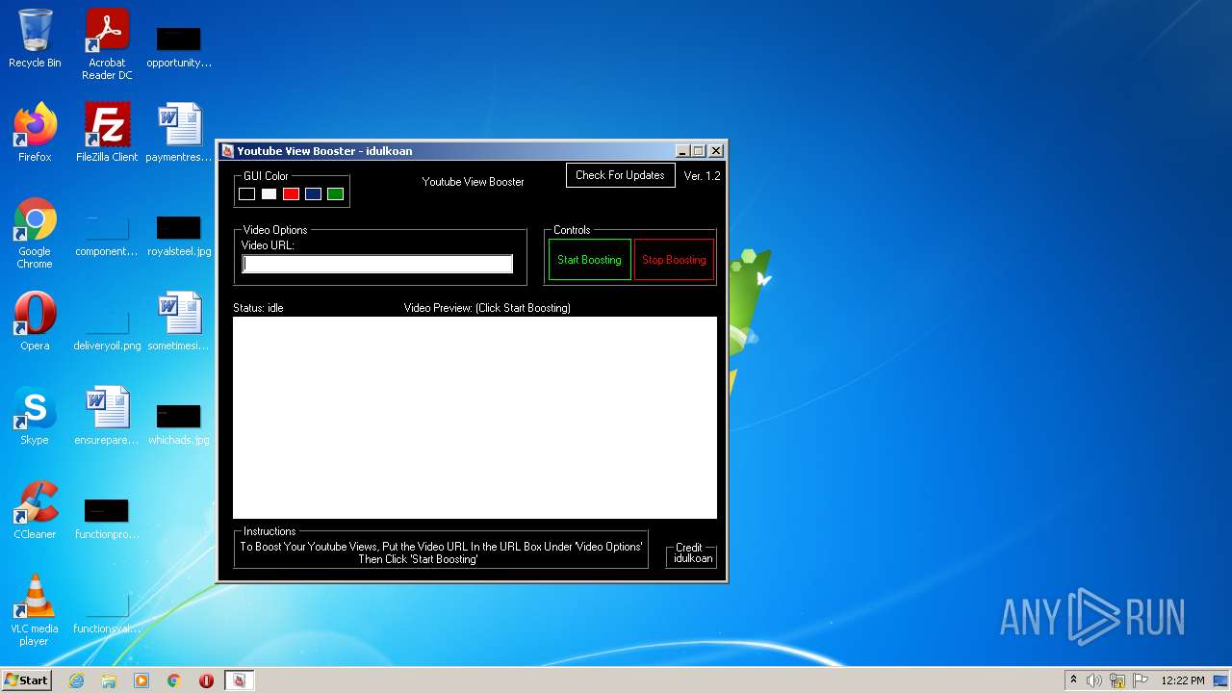This screenshot has width=1232, height=693.
Task: Select the white GUI color swatch
Action: click(x=269, y=194)
